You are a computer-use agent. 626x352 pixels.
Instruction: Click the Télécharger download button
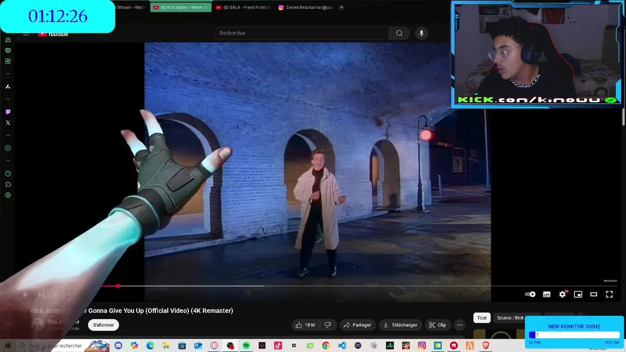coord(400,325)
